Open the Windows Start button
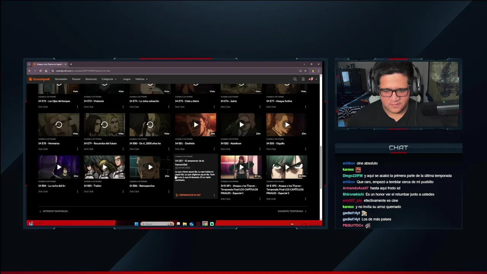Screen dimensions: 487x274 [x=136, y=224]
